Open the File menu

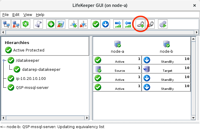pyautogui.click(x=5, y=15)
